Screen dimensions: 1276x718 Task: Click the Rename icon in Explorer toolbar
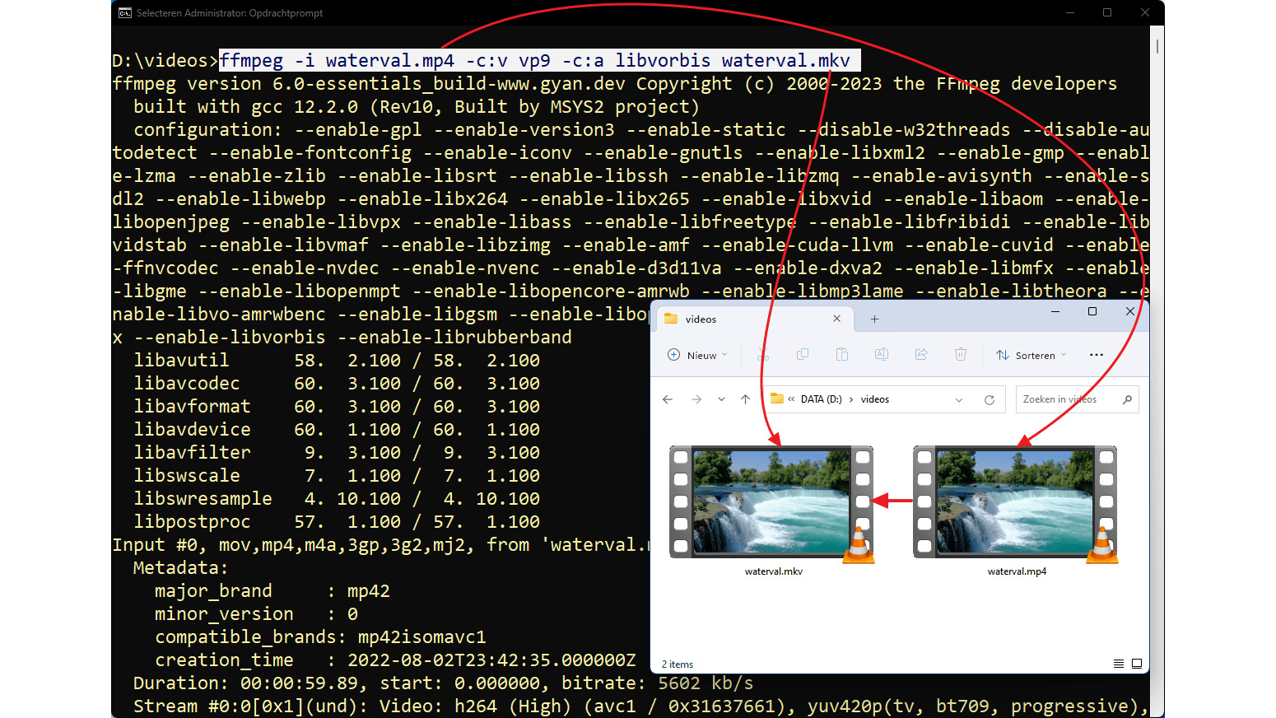tap(882, 355)
